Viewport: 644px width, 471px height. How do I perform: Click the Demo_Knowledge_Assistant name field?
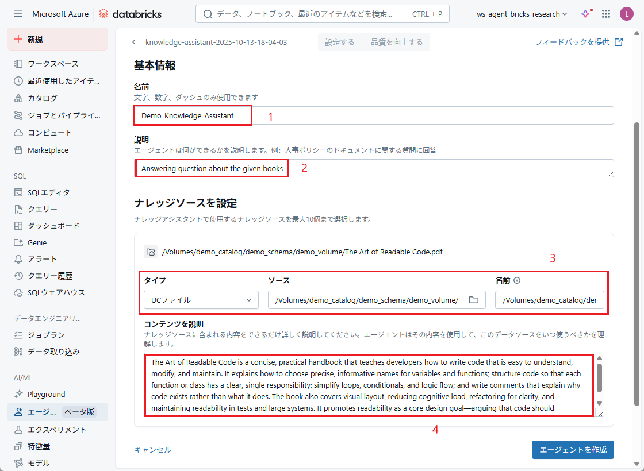pyautogui.click(x=374, y=115)
